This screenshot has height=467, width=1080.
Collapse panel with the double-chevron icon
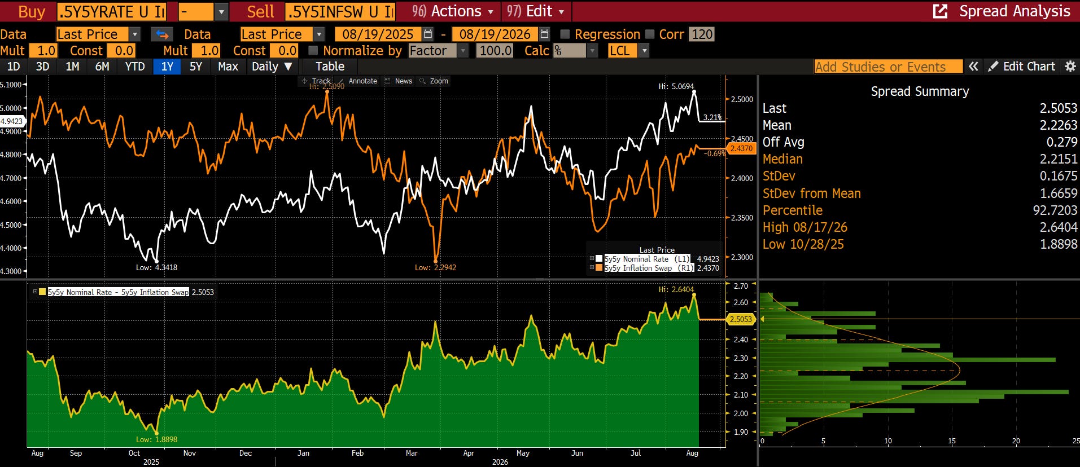point(973,67)
